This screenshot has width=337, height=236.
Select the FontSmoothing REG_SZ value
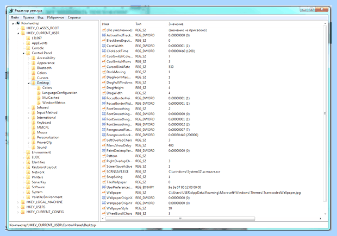pyautogui.click(x=118, y=109)
